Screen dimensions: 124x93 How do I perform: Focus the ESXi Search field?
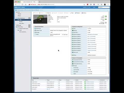104,7
